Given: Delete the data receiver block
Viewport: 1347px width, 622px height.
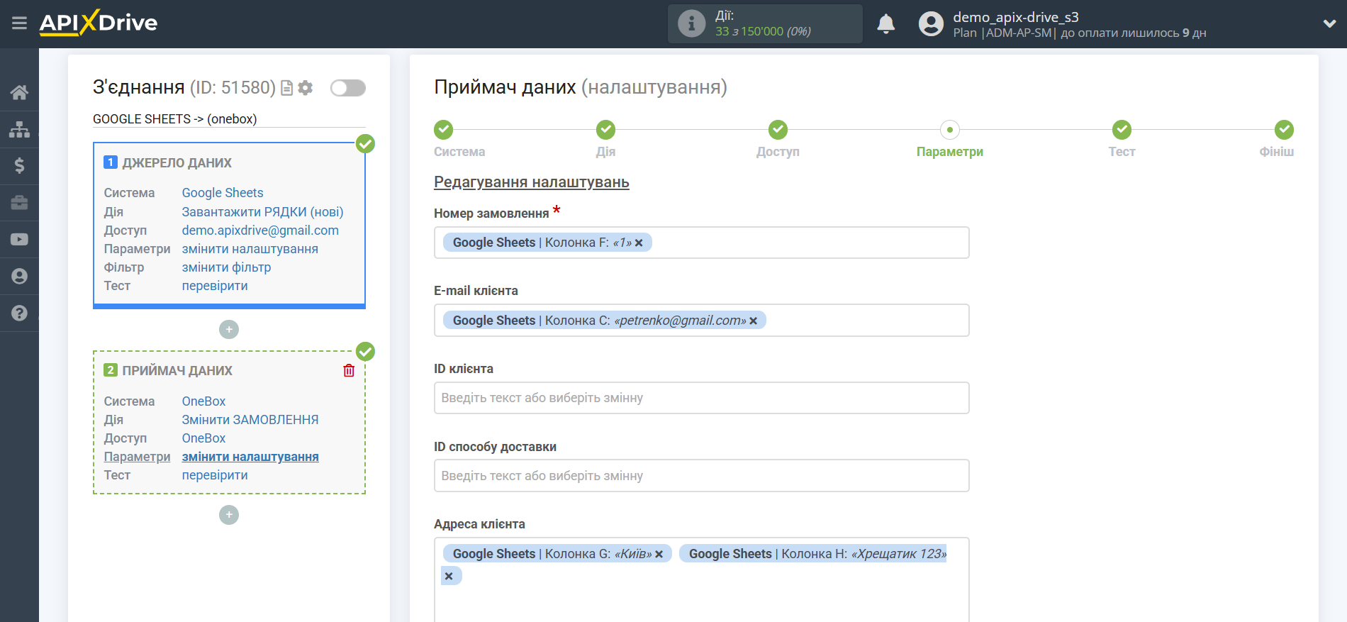Looking at the screenshot, I should click(349, 370).
